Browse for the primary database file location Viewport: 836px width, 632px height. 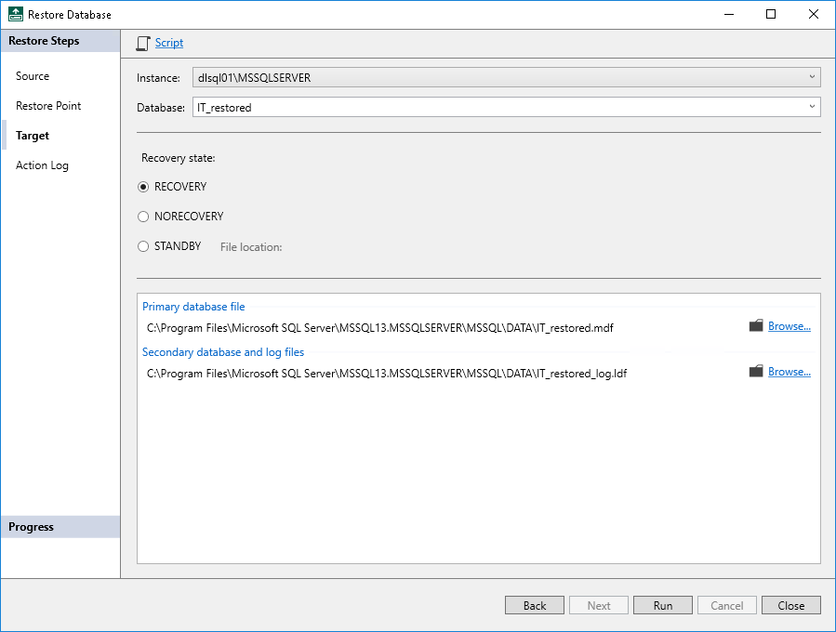[x=790, y=325]
